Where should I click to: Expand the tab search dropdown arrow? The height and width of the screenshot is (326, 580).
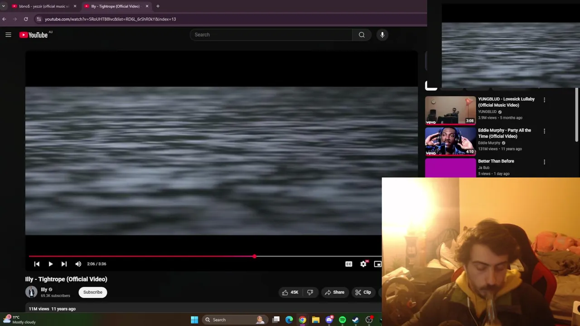click(x=4, y=6)
